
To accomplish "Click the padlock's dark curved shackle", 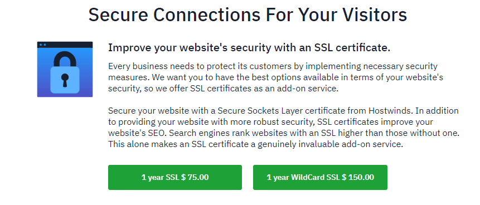I will click(x=65, y=60).
